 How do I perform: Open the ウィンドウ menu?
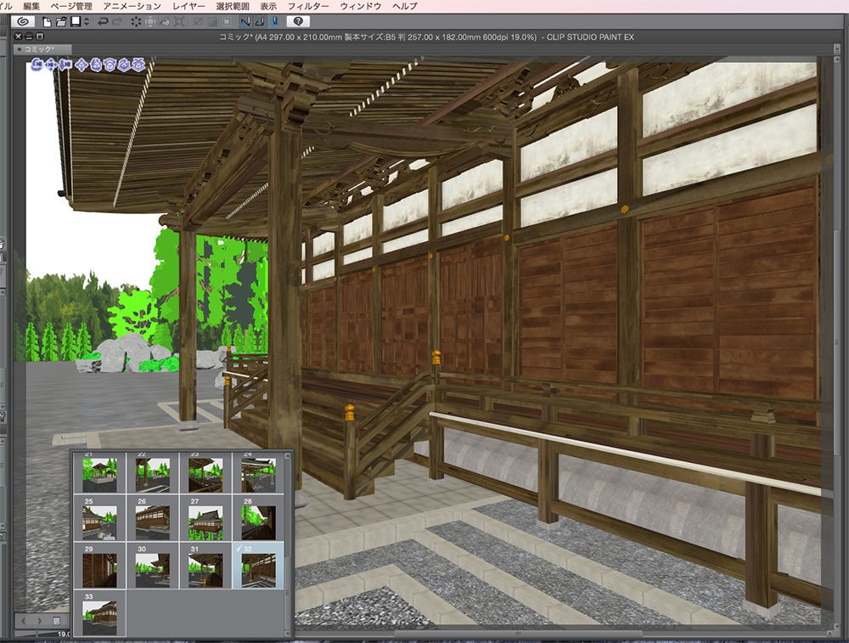(361, 6)
